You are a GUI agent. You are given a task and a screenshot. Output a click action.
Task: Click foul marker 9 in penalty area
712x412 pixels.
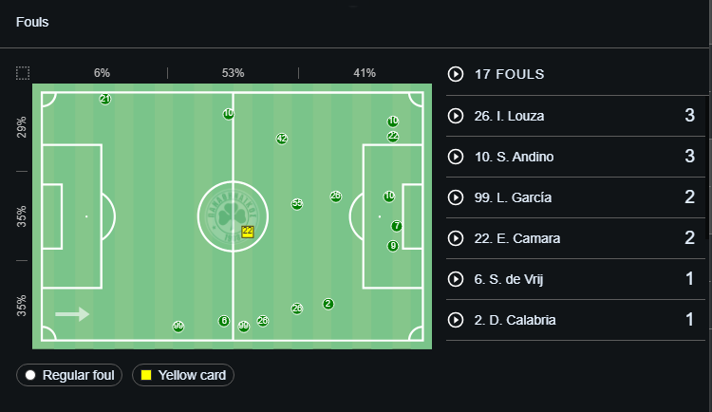tap(393, 246)
